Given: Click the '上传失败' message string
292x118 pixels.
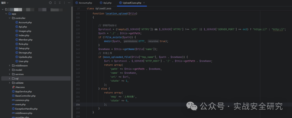Looking at the screenshot, I should tap(129, 97).
